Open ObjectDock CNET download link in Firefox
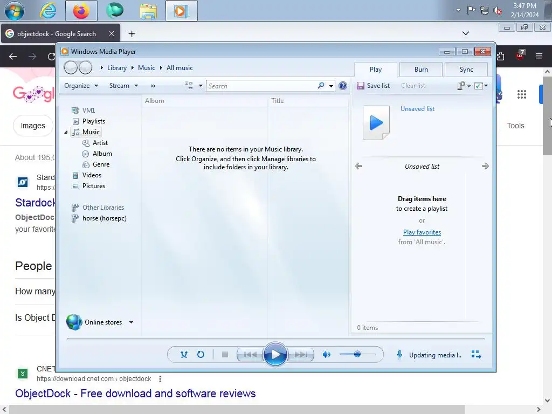 (135, 394)
